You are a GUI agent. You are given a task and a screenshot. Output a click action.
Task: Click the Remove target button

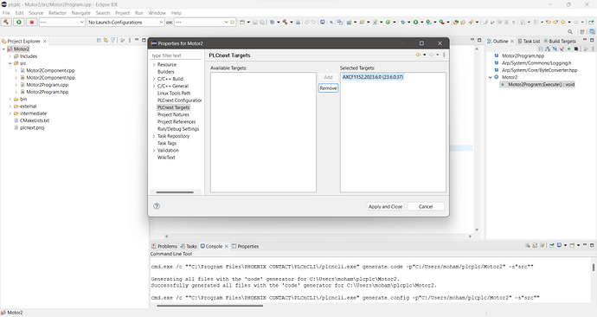(328, 88)
